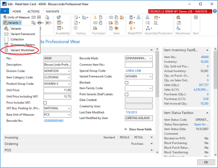This screenshot has width=218, height=168.
Task: Open the Barcode Mask dropdown
Action: coord(150,58)
